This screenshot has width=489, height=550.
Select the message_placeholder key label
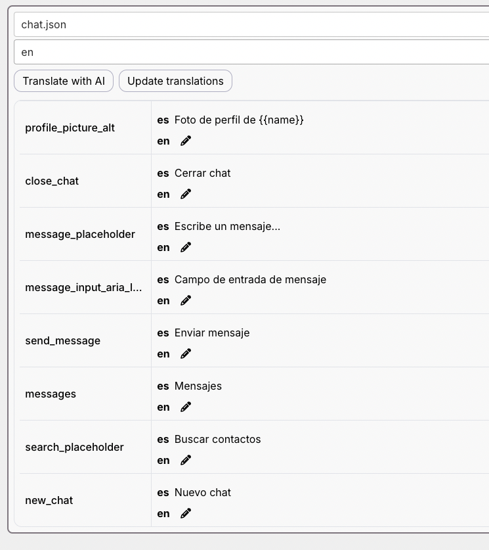pyautogui.click(x=80, y=235)
